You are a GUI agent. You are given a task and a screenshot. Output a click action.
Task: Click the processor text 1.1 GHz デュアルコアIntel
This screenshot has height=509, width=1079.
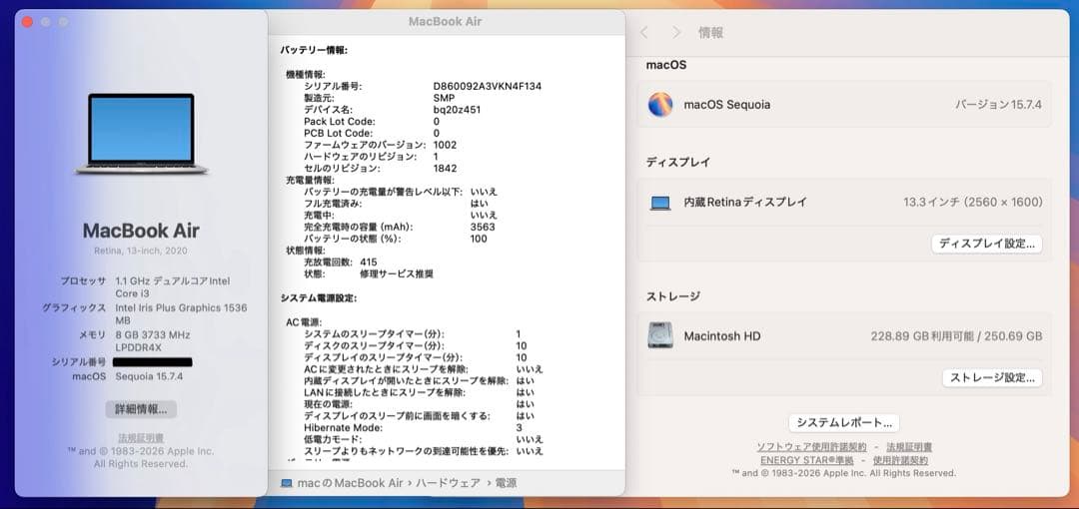tap(173, 280)
